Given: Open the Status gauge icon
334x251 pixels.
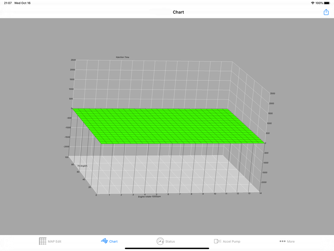Looking at the screenshot, I should click(x=160, y=241).
